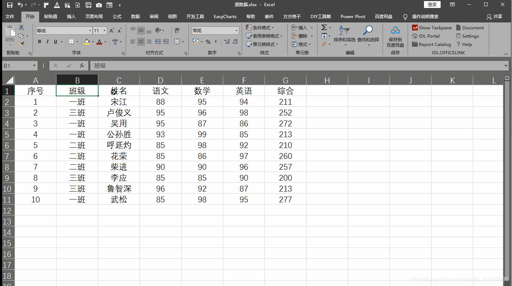Open 查找和选择 dropdown
The image size is (512, 286).
[x=368, y=35]
